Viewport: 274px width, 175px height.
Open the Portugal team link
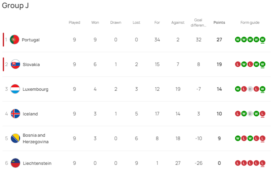tap(30, 40)
